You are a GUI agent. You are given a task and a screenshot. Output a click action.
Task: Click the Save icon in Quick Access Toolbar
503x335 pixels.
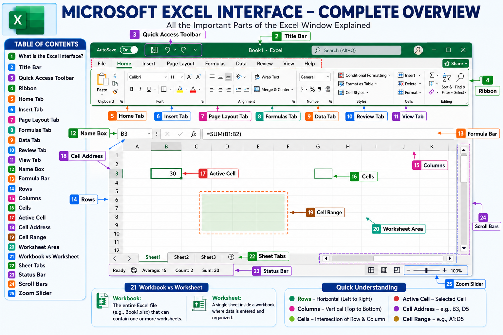154,50
